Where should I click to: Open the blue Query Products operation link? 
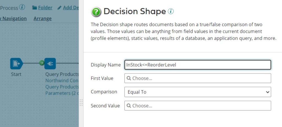pos(62,87)
